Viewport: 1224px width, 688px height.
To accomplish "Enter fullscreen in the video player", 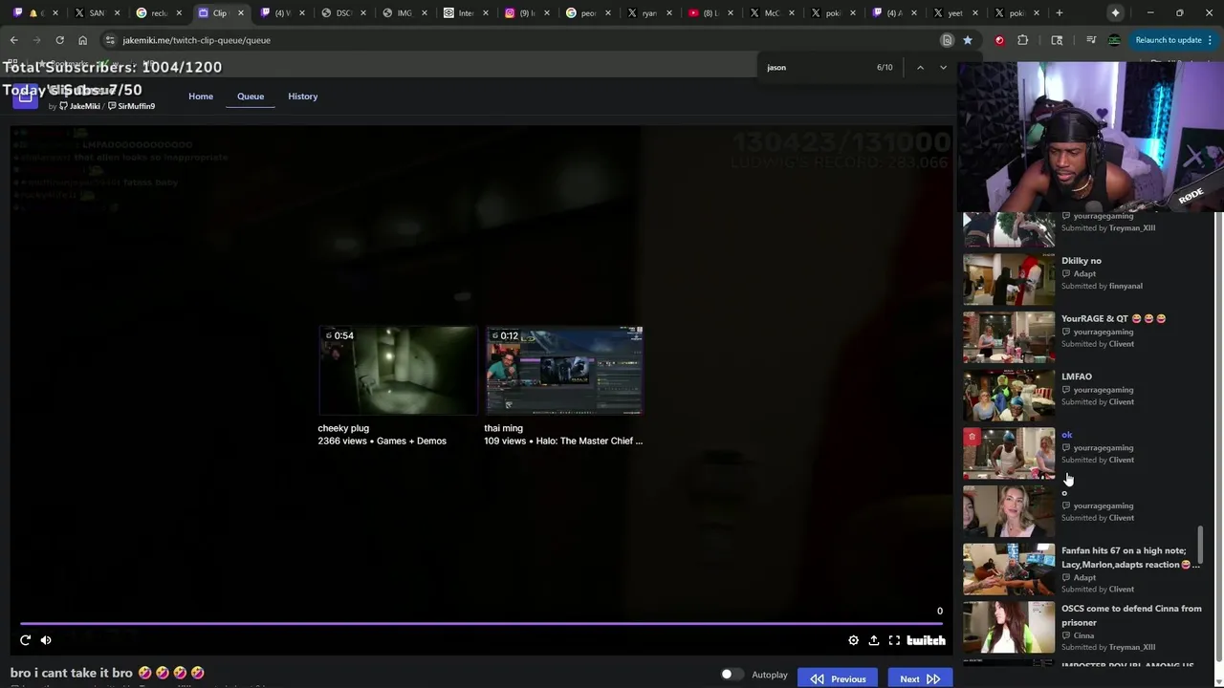I will [894, 640].
